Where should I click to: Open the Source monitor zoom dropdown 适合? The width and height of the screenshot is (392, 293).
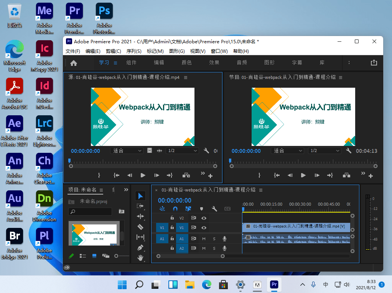pos(127,151)
